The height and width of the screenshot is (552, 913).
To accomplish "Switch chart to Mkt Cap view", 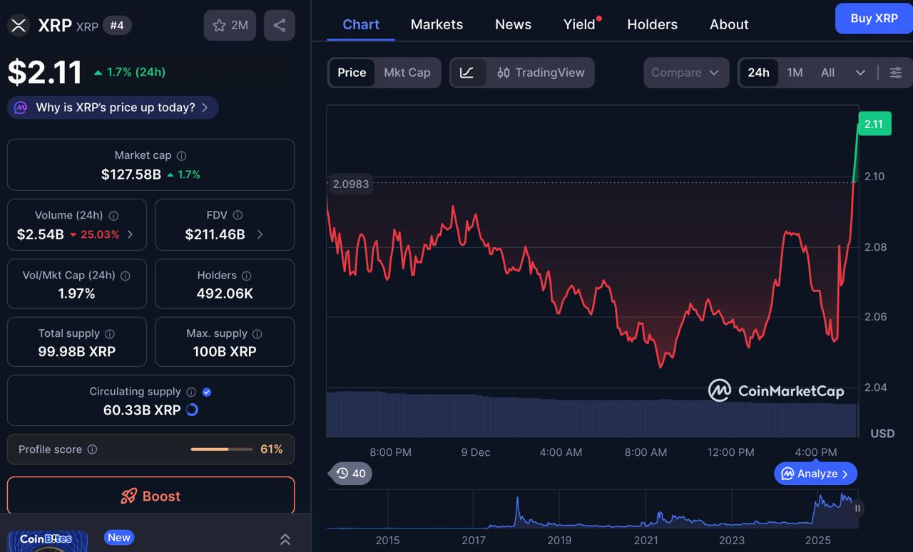I will [407, 73].
